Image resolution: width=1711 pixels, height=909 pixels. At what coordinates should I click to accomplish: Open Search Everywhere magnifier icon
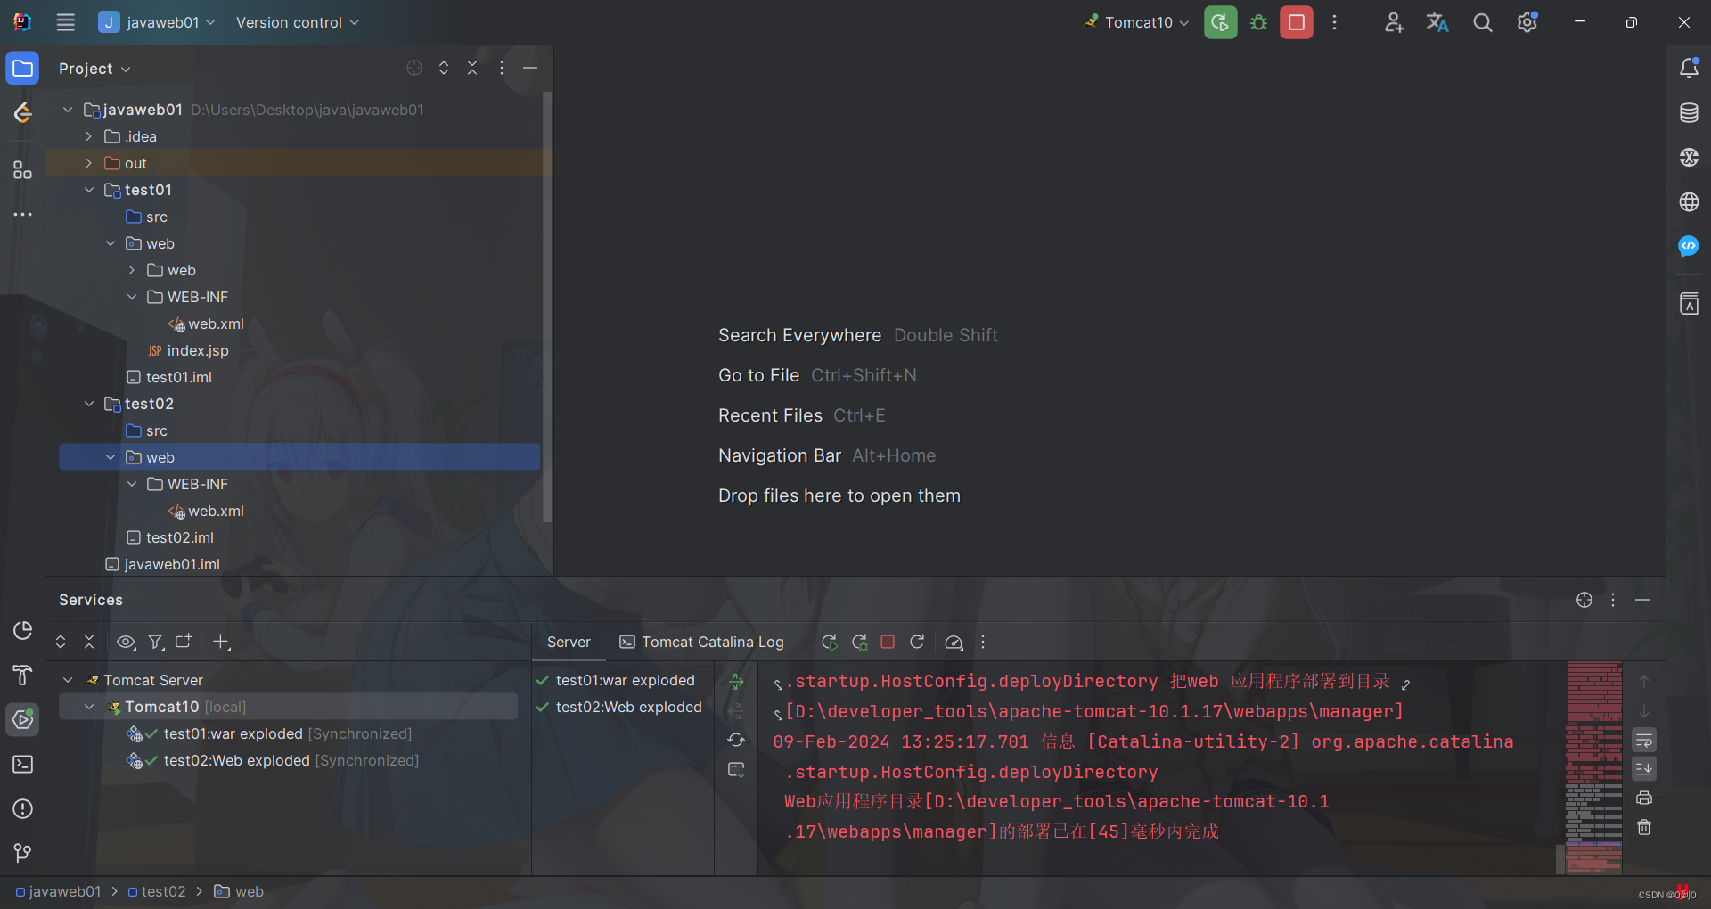point(1482,22)
